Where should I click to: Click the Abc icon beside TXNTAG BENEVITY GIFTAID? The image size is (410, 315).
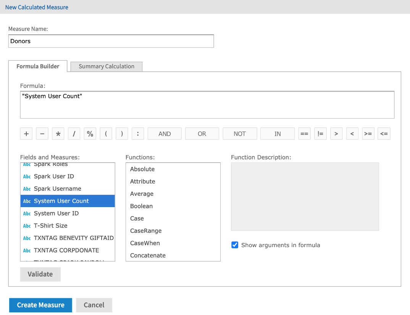click(27, 238)
